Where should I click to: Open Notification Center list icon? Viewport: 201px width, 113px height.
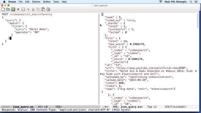coord(196,2)
